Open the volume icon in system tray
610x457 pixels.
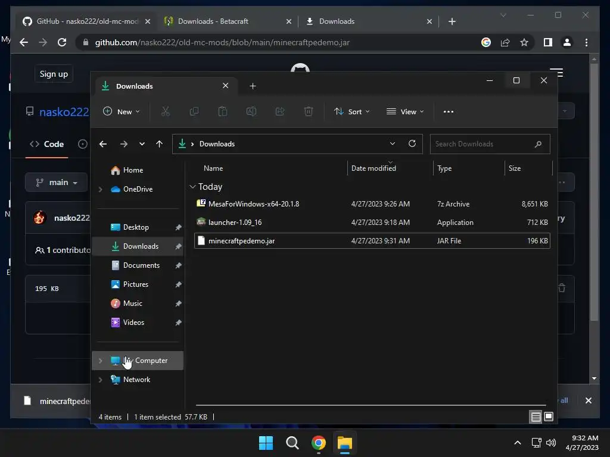[x=551, y=443]
